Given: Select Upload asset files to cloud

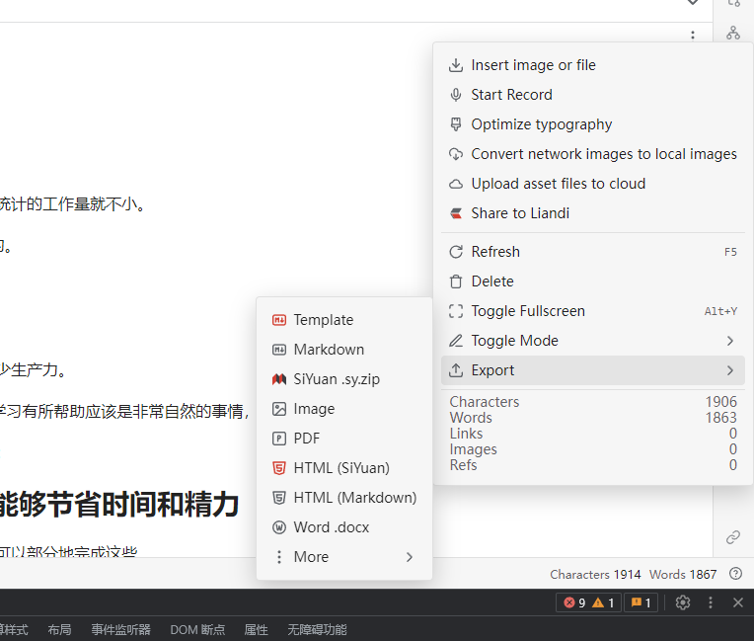Looking at the screenshot, I should (x=592, y=184).
